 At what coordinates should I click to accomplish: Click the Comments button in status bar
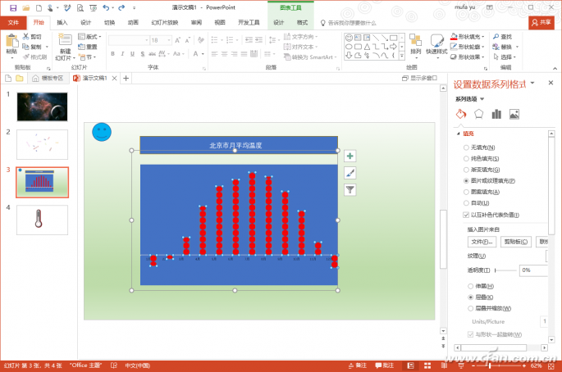384,365
